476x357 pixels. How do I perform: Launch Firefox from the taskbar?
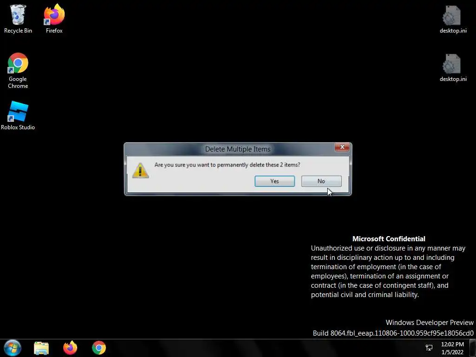[x=70, y=348]
